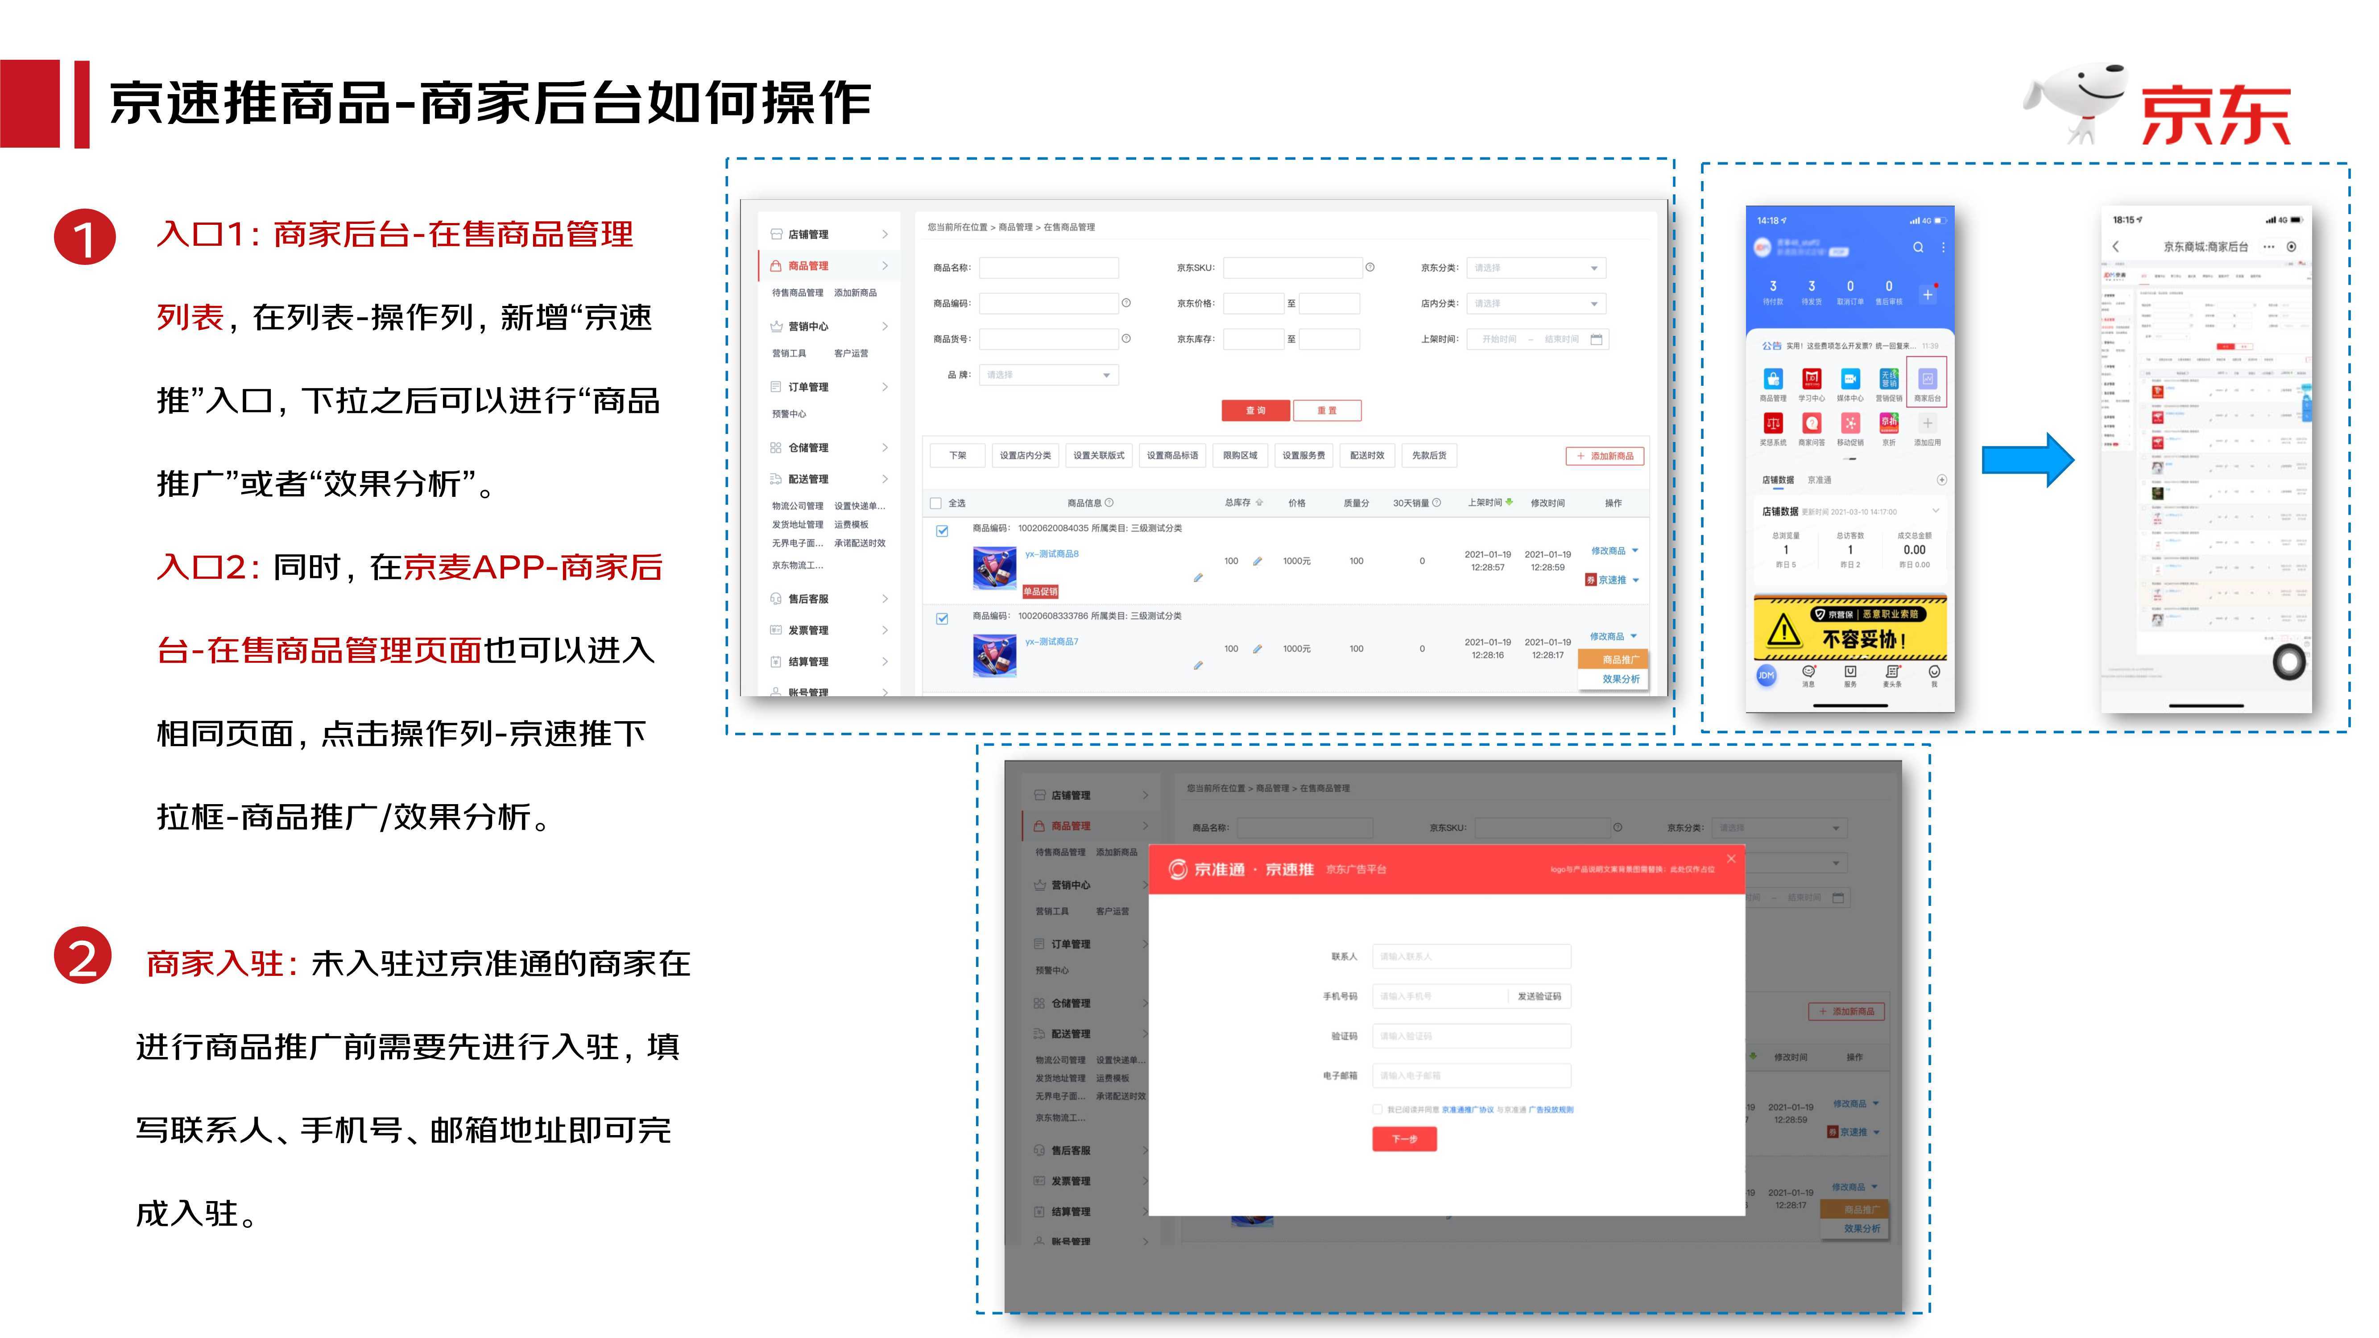Click the 设置店内分类 button

pos(1025,455)
